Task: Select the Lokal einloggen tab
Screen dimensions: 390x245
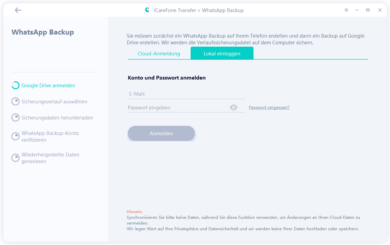Action: point(222,54)
